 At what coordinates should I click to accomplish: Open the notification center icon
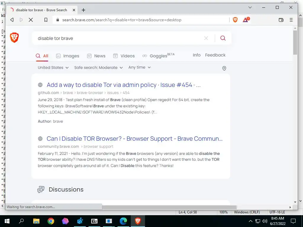coord(293,221)
